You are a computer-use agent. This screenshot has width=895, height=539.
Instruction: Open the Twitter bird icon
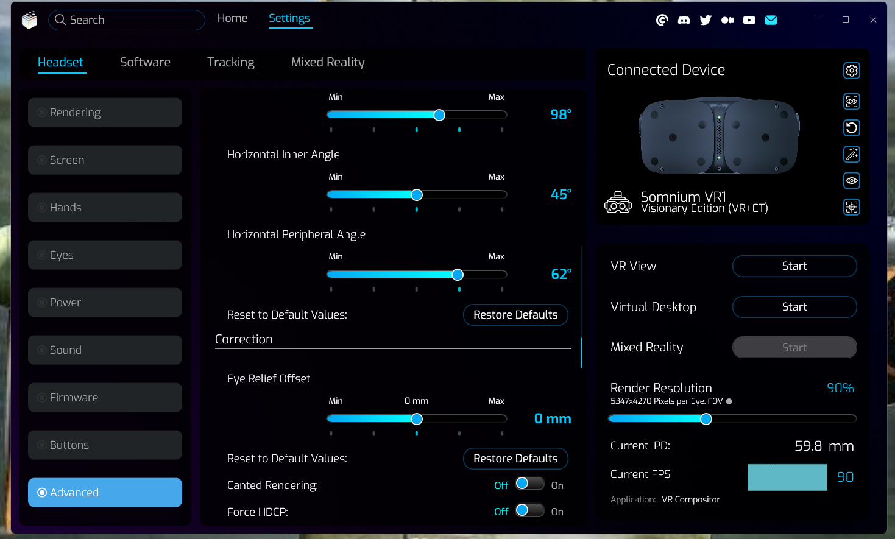click(706, 20)
